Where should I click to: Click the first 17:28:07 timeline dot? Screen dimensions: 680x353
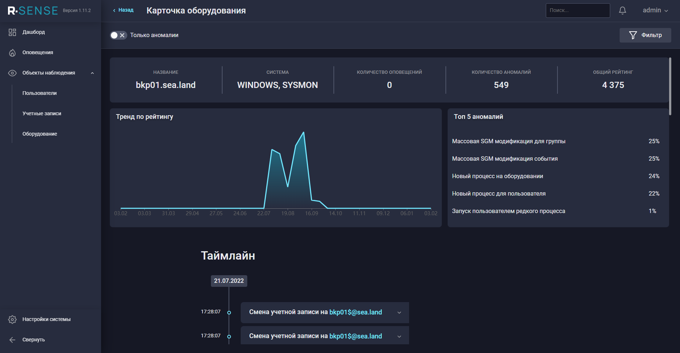pyautogui.click(x=229, y=313)
